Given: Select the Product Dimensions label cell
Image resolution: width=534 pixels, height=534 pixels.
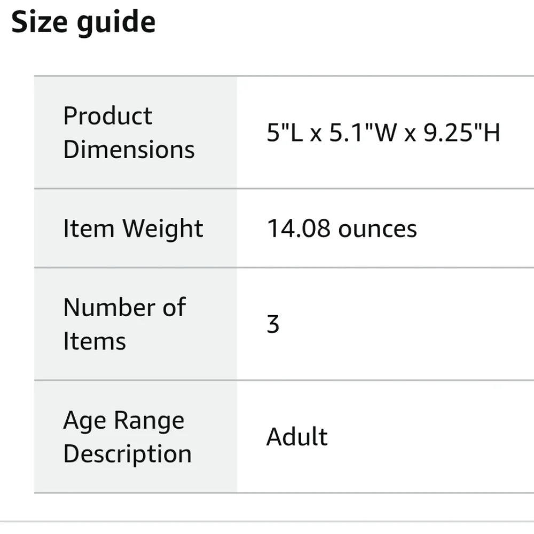Looking at the screenshot, I should 136,132.
